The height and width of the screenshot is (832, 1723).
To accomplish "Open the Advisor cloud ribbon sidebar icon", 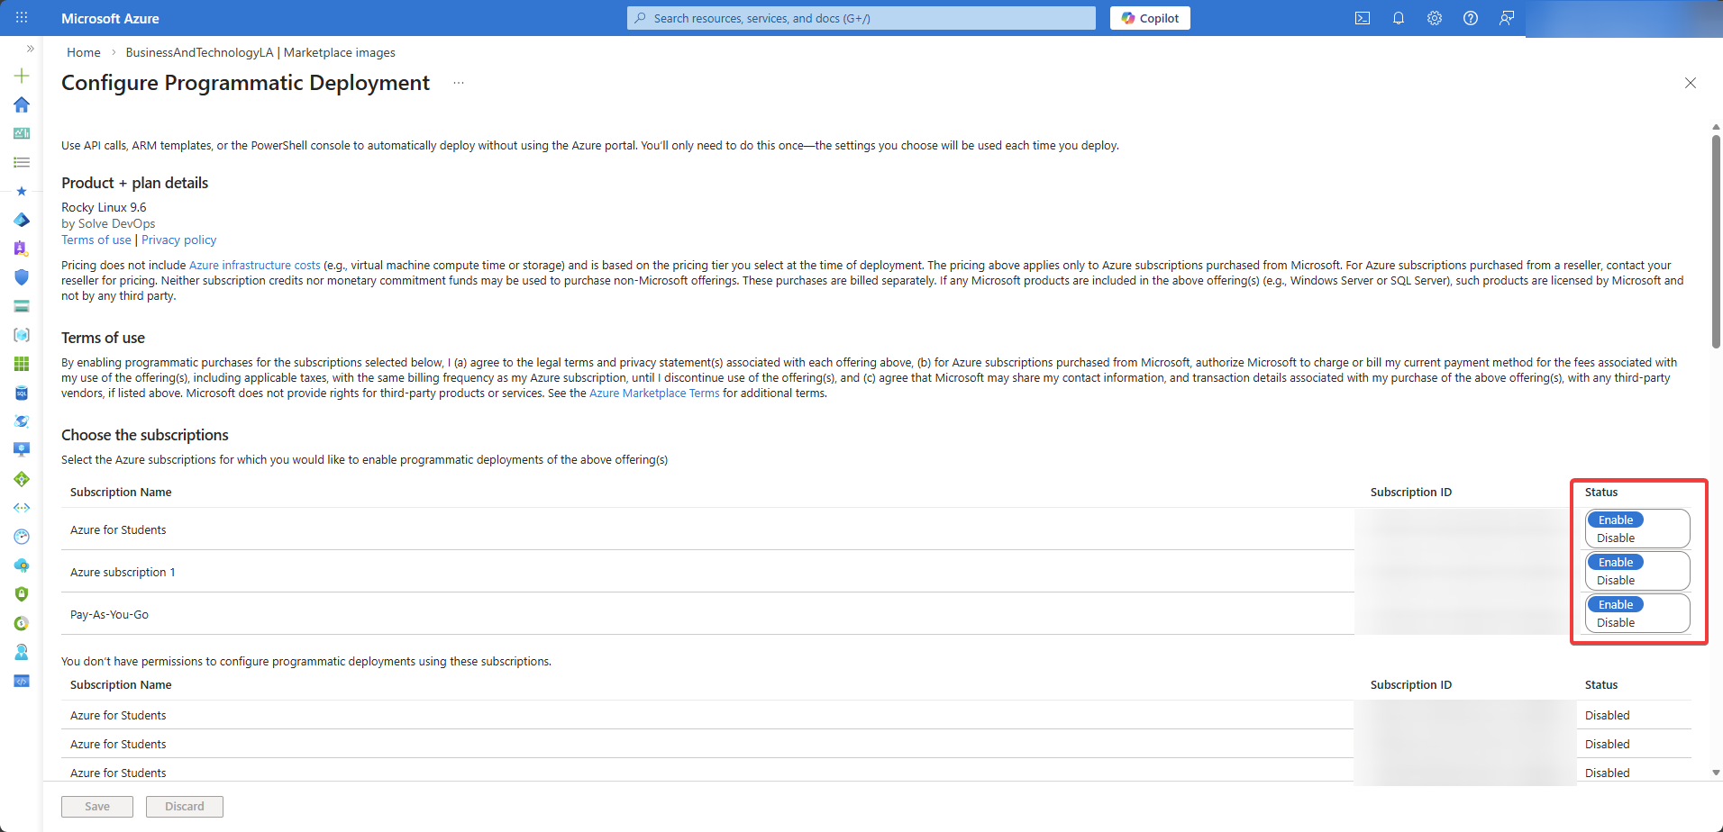I will pyautogui.click(x=22, y=565).
